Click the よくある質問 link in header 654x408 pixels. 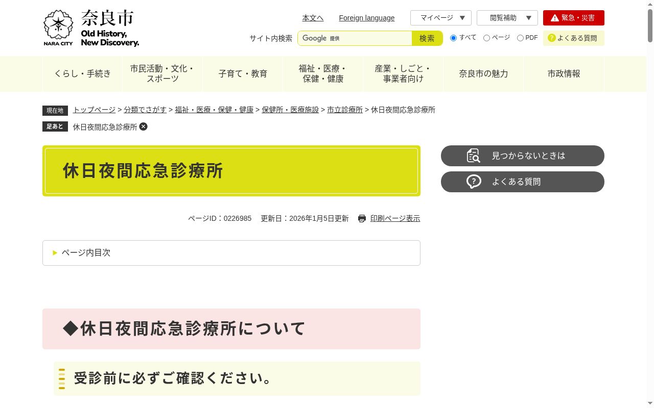[x=574, y=38]
